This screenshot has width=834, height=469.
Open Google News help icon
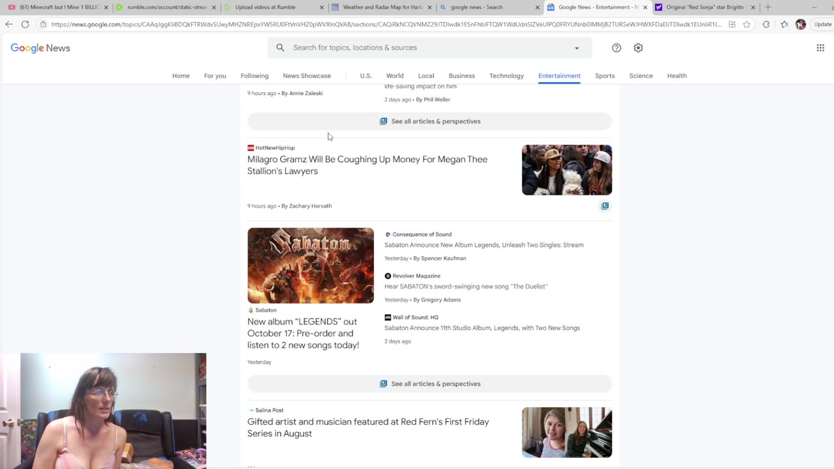tap(616, 48)
